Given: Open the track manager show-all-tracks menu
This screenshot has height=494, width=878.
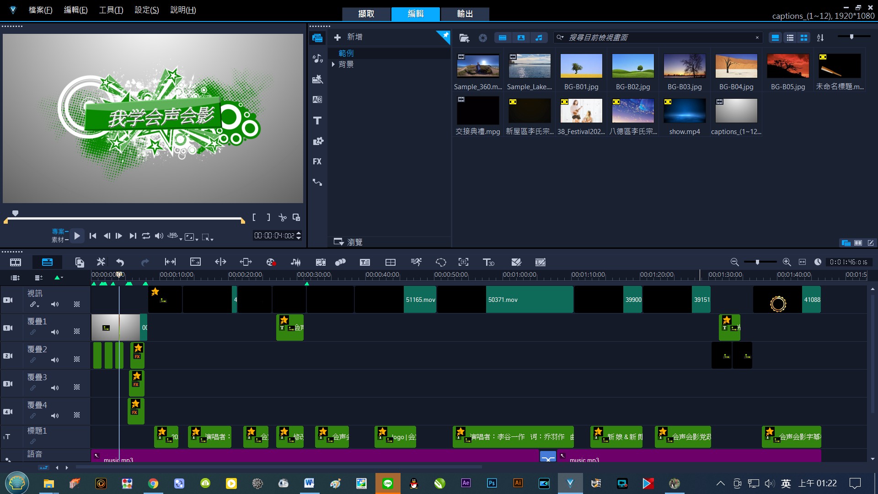Looking at the screenshot, I should (x=15, y=277).
